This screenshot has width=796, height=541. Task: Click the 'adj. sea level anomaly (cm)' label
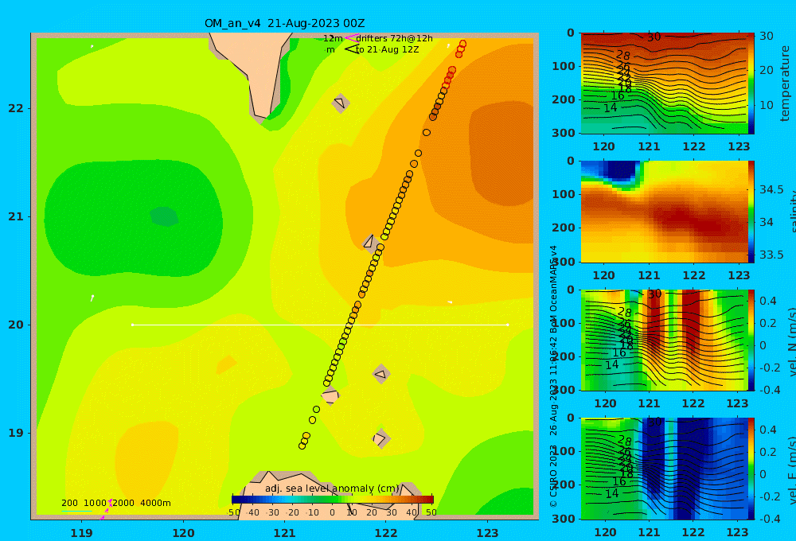(332, 488)
